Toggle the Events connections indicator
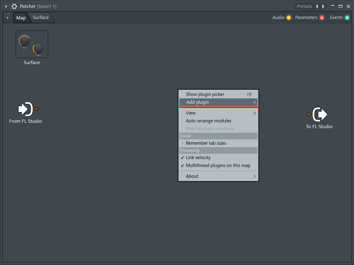The width and height of the screenshot is (354, 265). [x=347, y=18]
